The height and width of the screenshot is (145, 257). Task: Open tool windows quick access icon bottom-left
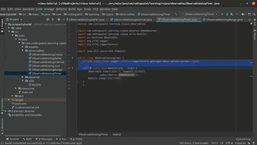(x=2, y=143)
